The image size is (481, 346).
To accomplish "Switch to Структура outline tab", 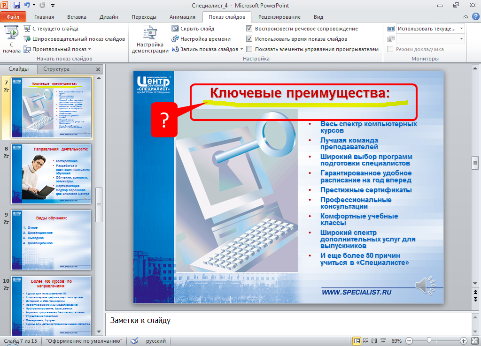I will pyautogui.click(x=56, y=69).
